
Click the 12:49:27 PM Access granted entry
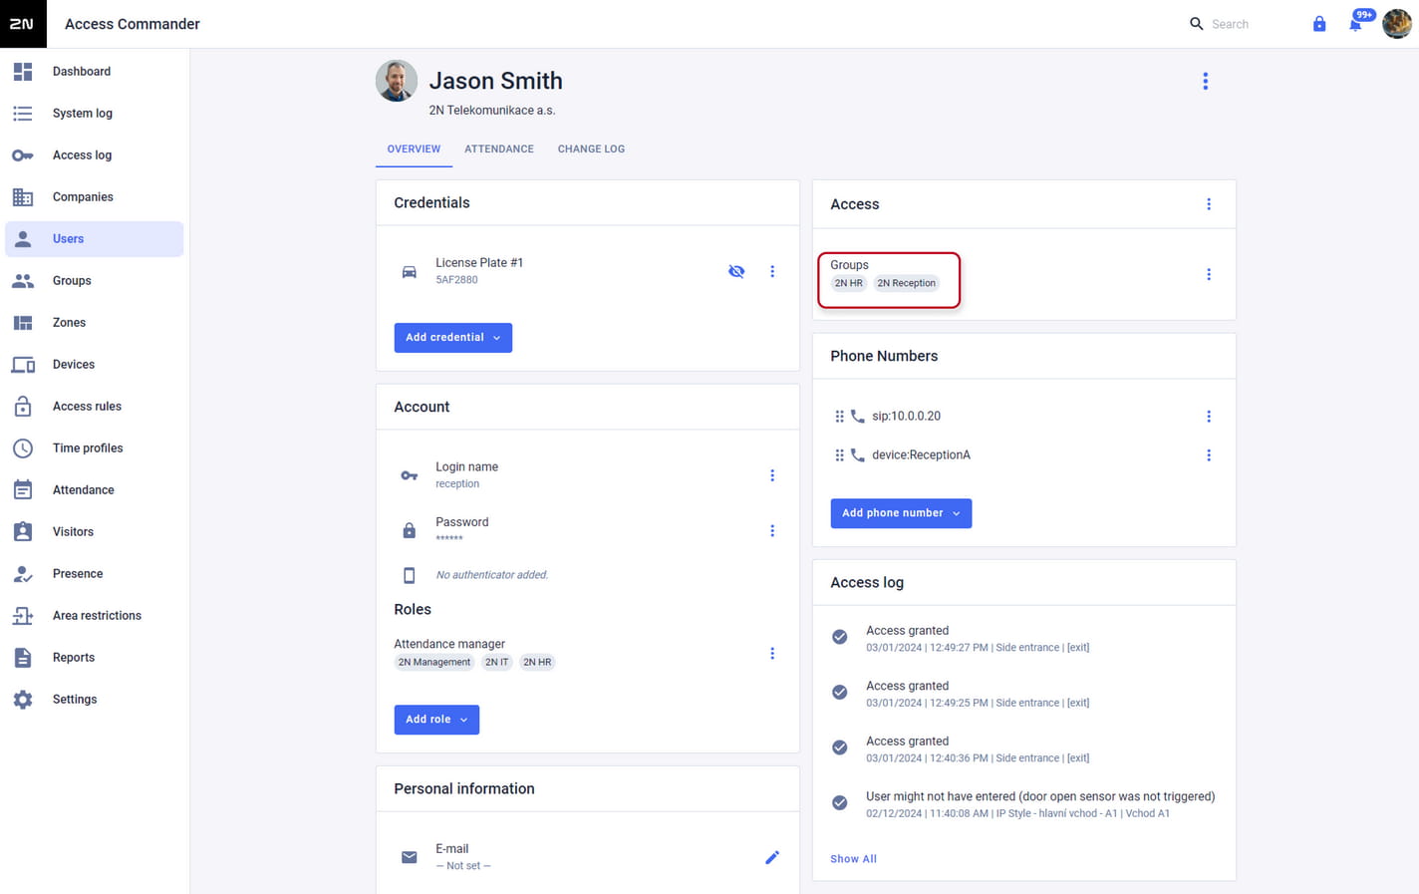[1023, 639]
